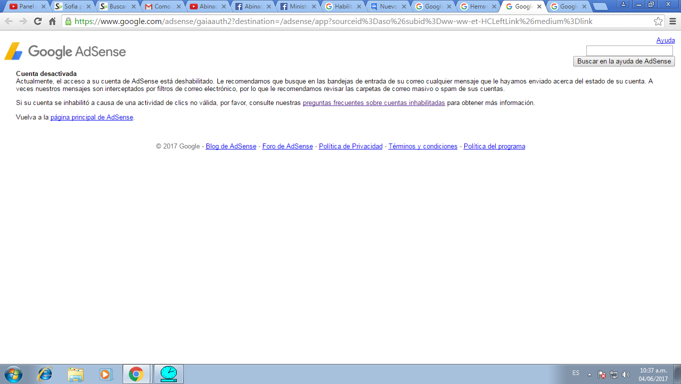
Task: Open the 'Ayuda' link
Action: (x=665, y=40)
